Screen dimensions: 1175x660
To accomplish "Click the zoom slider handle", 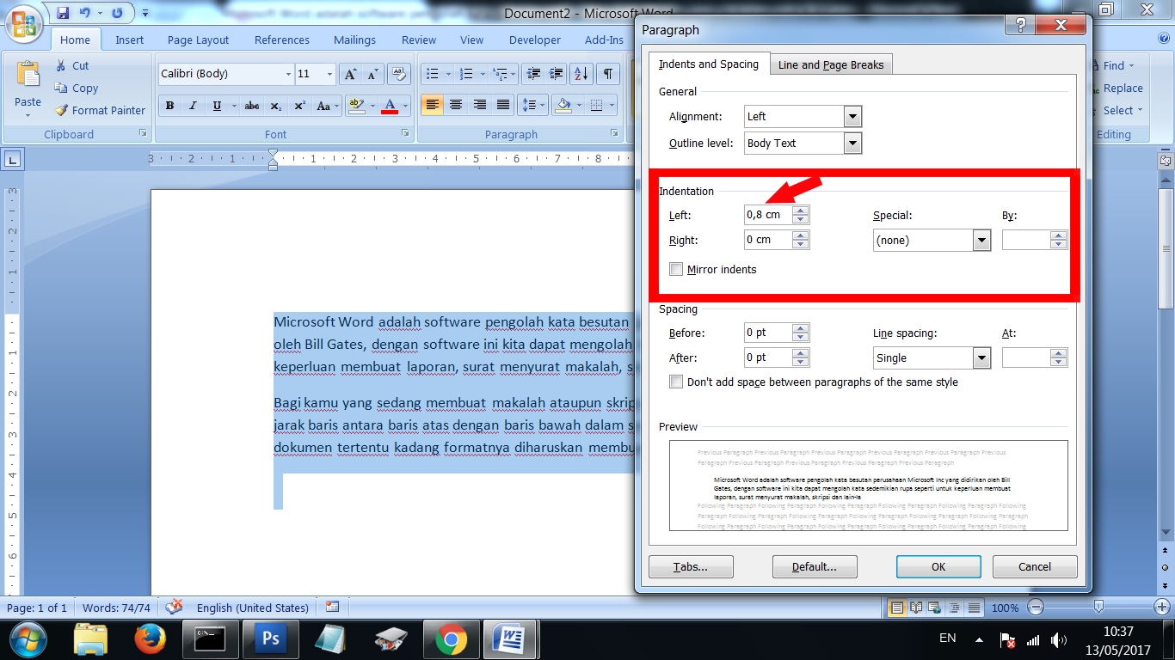I will point(1098,608).
